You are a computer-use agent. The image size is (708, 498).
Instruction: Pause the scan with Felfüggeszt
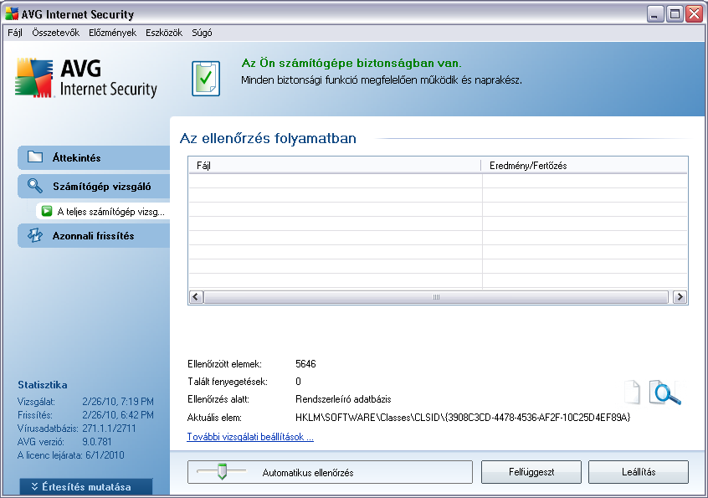tap(531, 472)
